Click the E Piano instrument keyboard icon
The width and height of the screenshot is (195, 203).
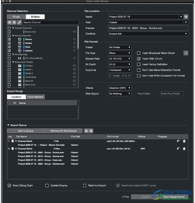pos(19,66)
